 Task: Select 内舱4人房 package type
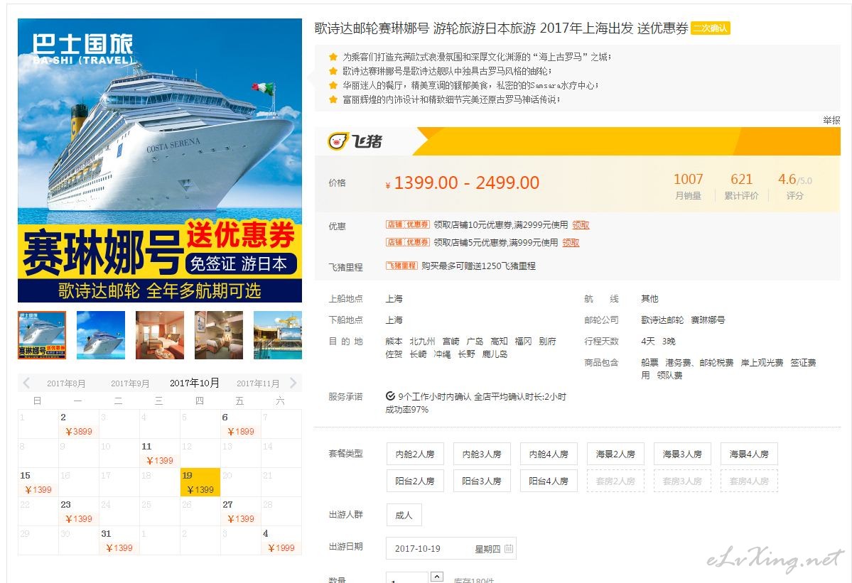click(x=549, y=454)
